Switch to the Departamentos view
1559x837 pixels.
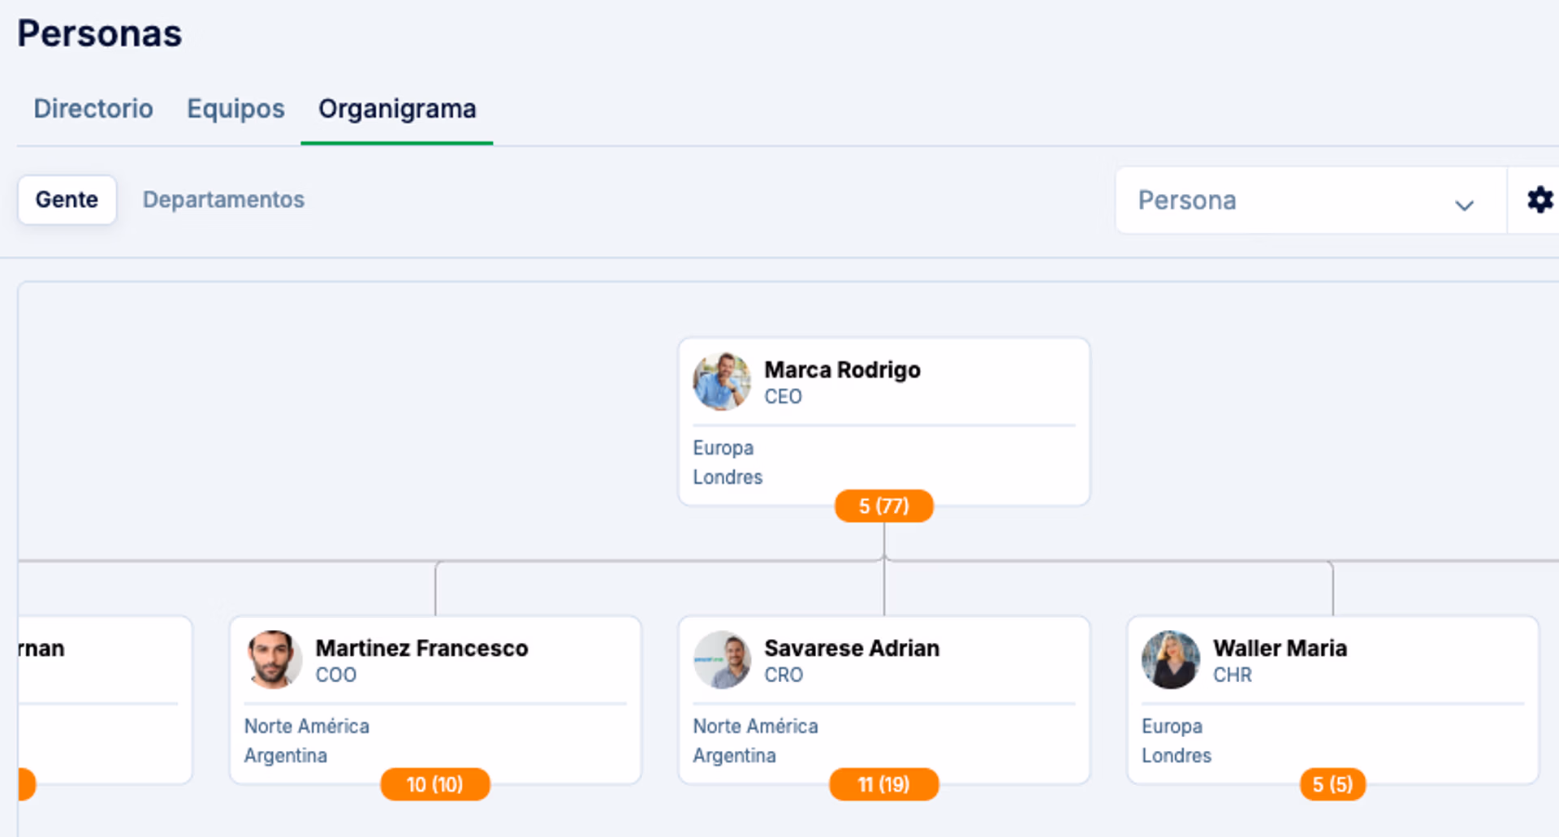(223, 200)
